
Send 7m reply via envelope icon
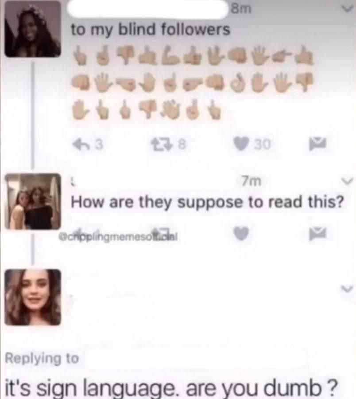coord(317,234)
